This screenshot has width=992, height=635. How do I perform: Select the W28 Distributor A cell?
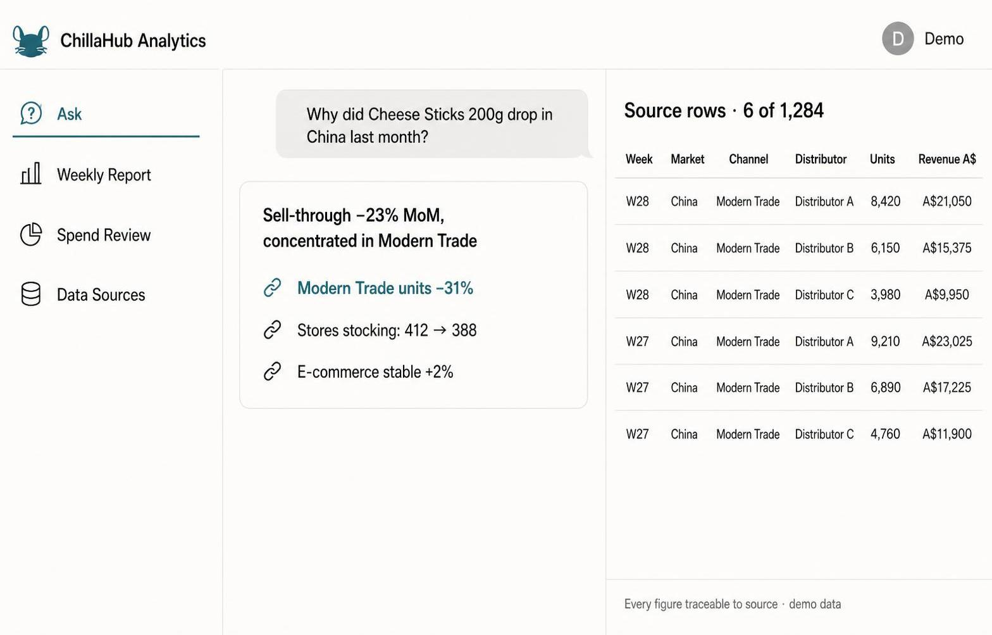pyautogui.click(x=824, y=201)
